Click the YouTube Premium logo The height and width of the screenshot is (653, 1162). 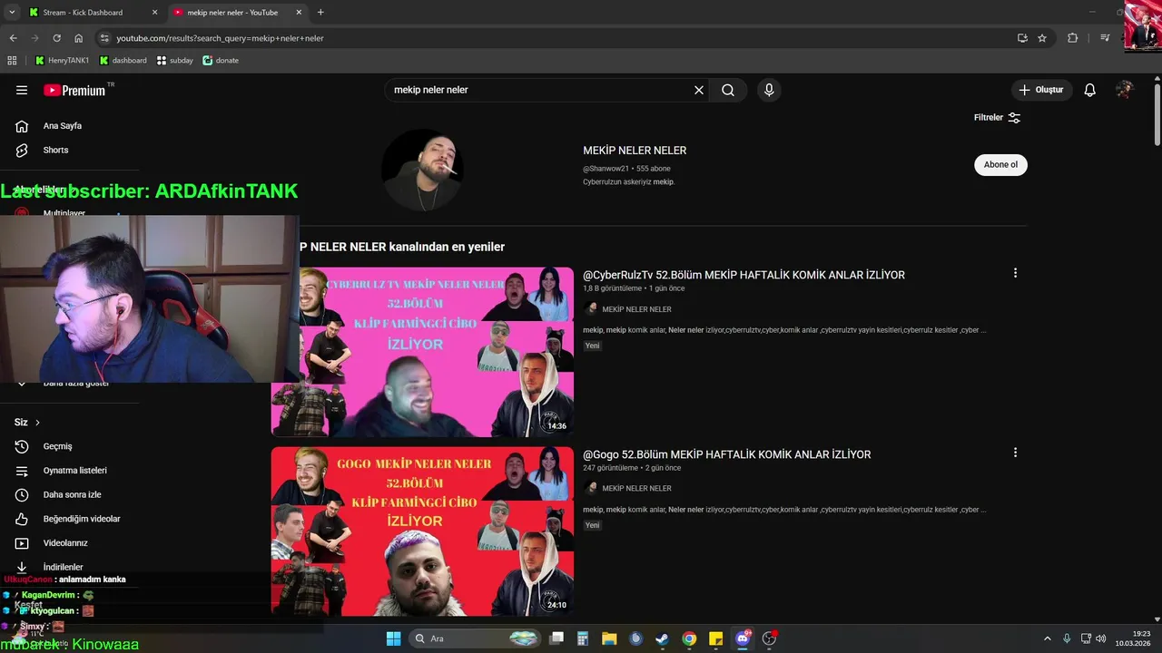point(74,90)
